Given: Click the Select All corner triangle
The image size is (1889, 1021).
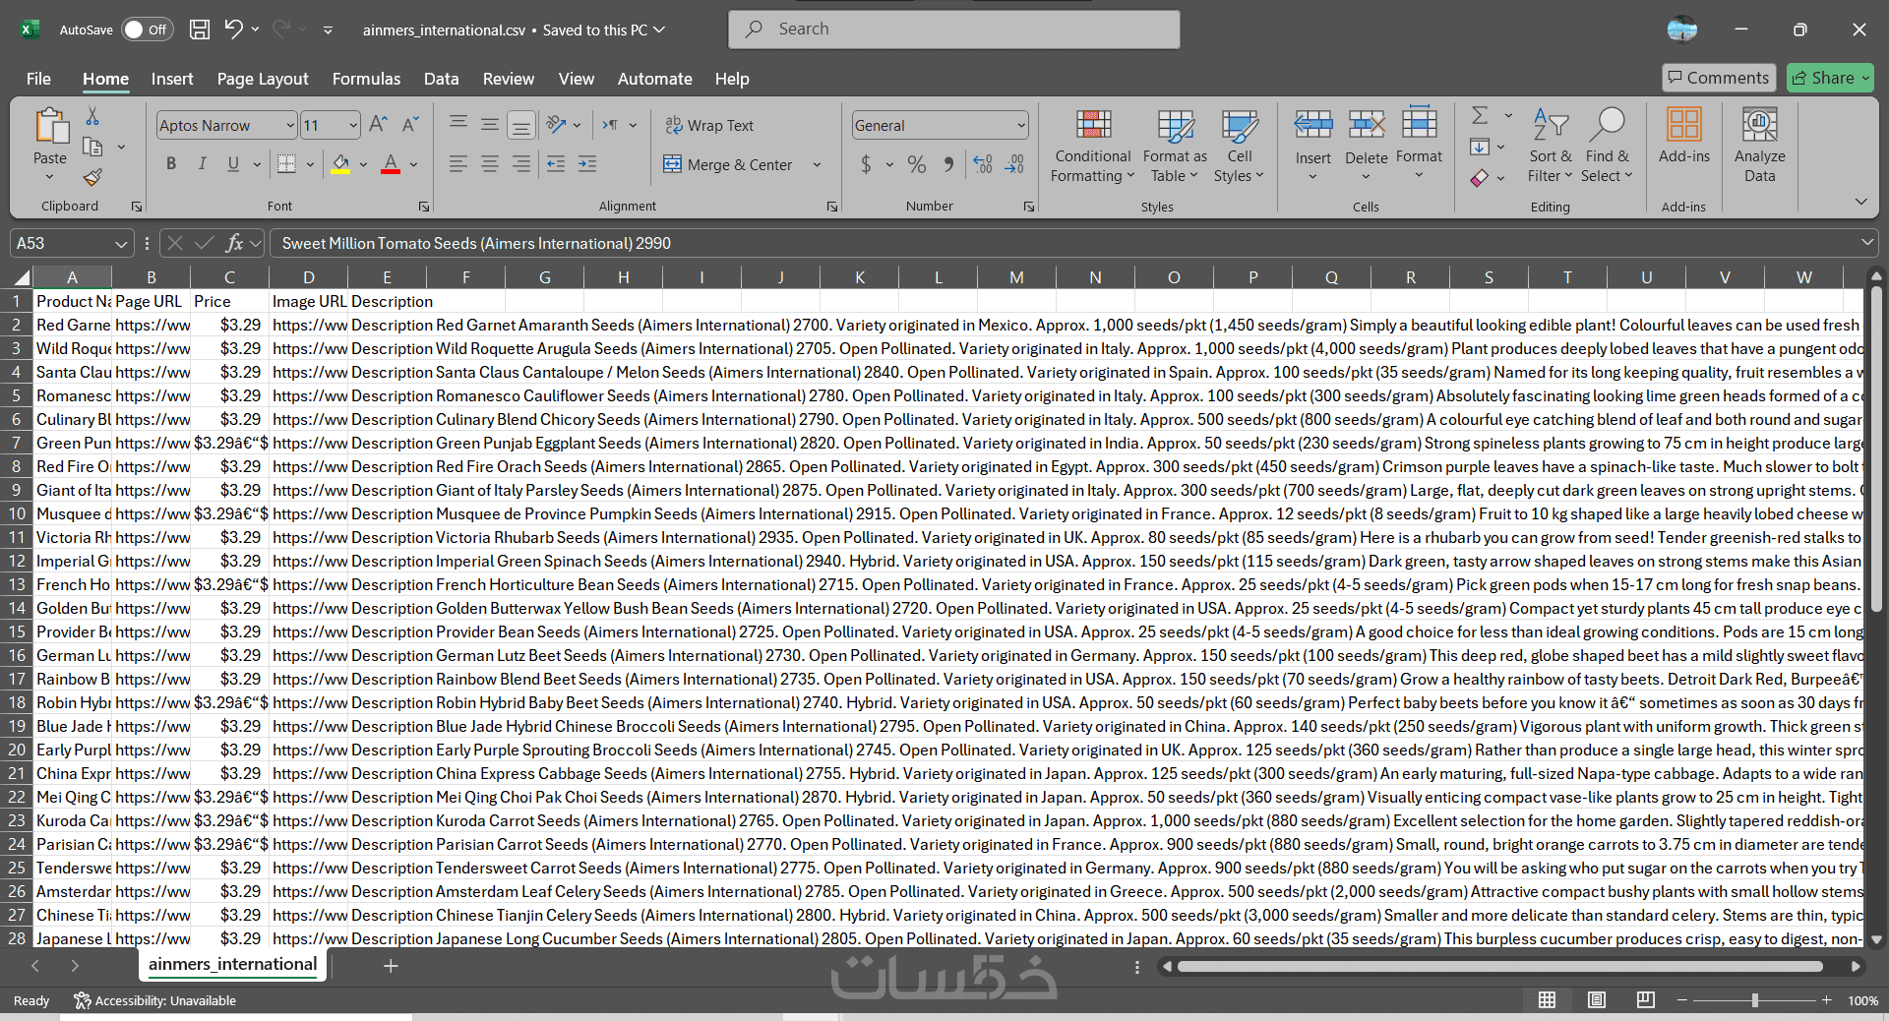Looking at the screenshot, I should [22, 277].
